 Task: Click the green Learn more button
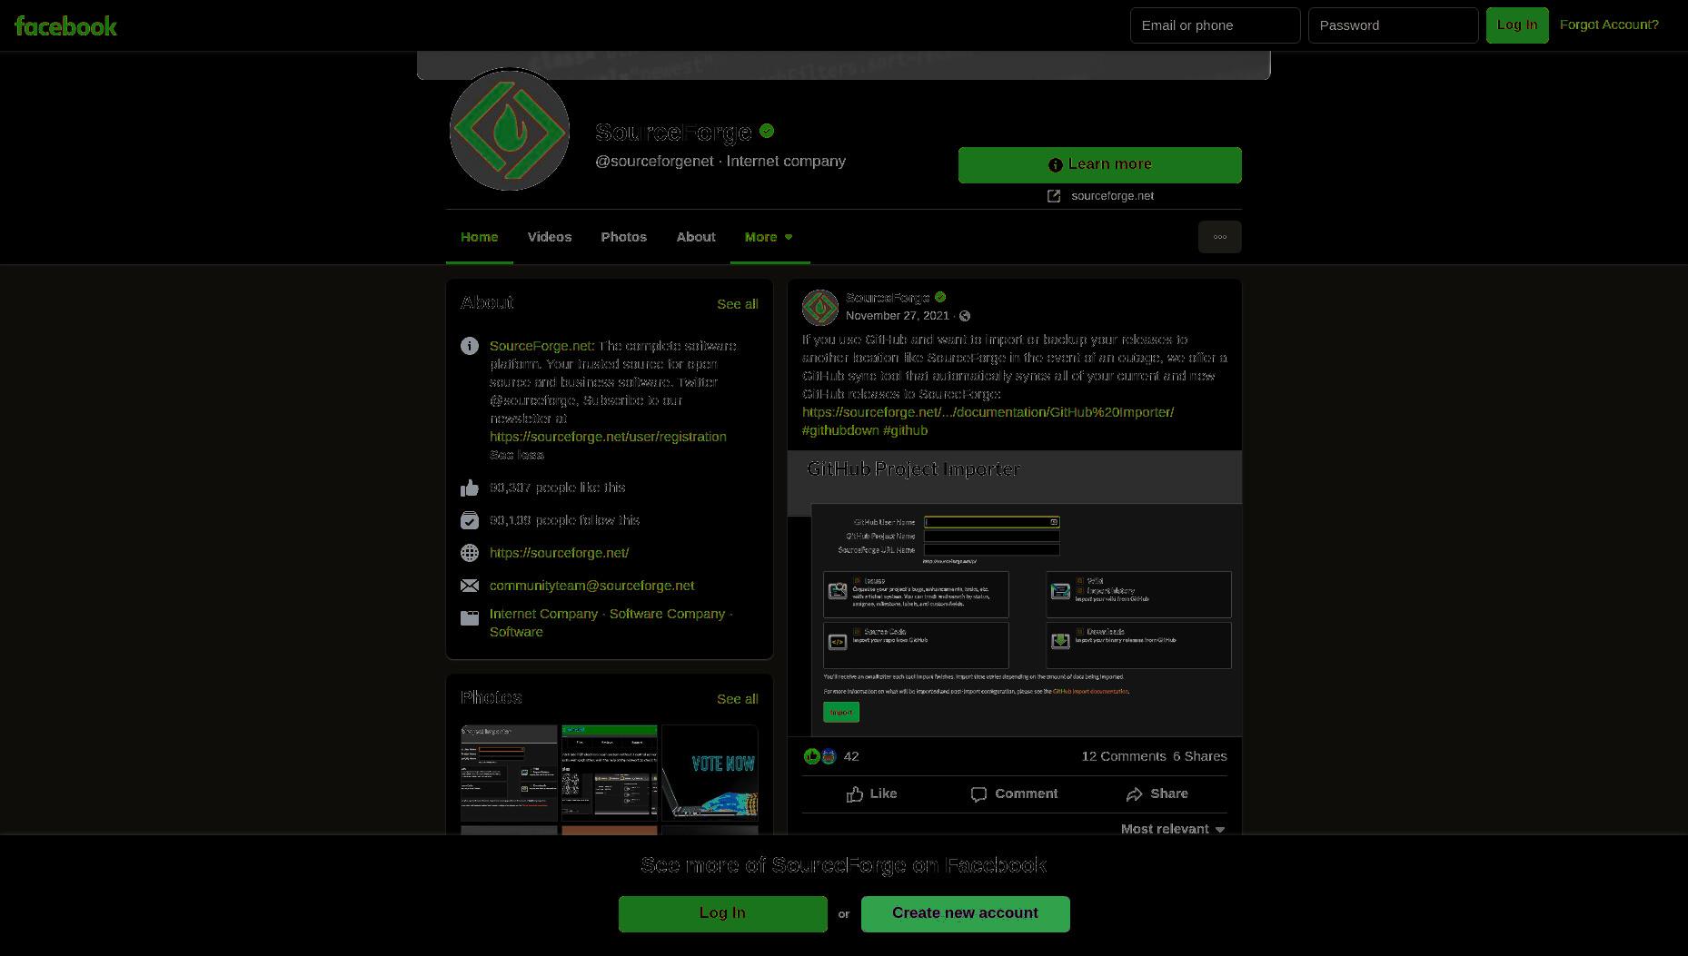(1099, 164)
